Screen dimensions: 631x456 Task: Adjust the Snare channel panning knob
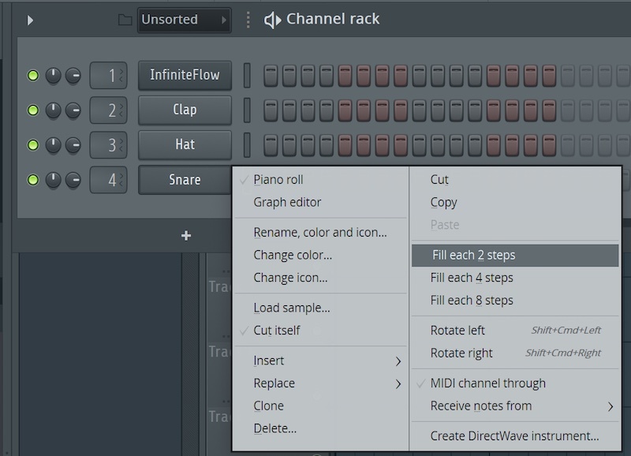click(53, 180)
